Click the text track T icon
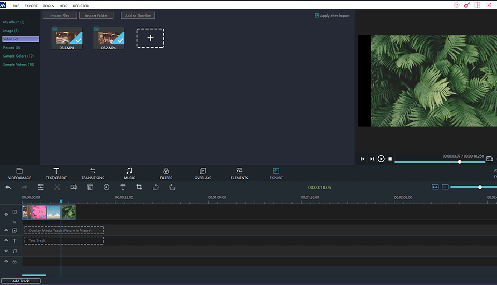497x285 pixels. click(14, 240)
